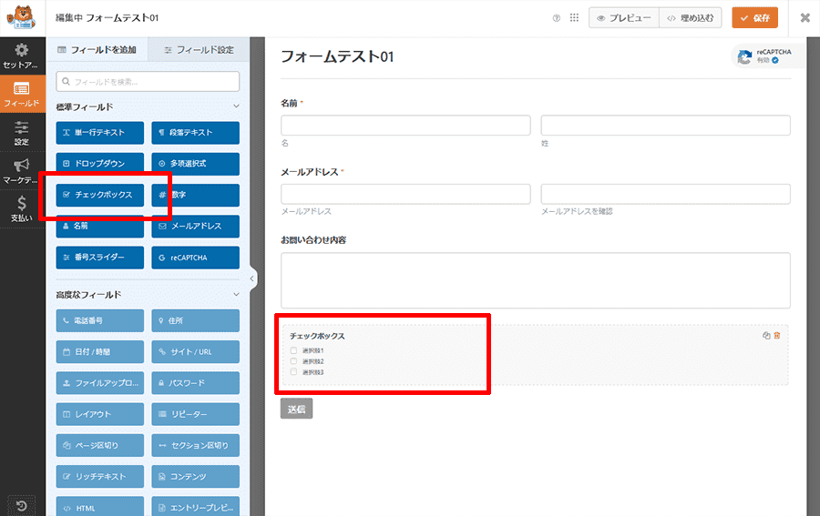The height and width of the screenshot is (516, 820).
Task: Duplicate the チェックボックス field
Action: (766, 335)
